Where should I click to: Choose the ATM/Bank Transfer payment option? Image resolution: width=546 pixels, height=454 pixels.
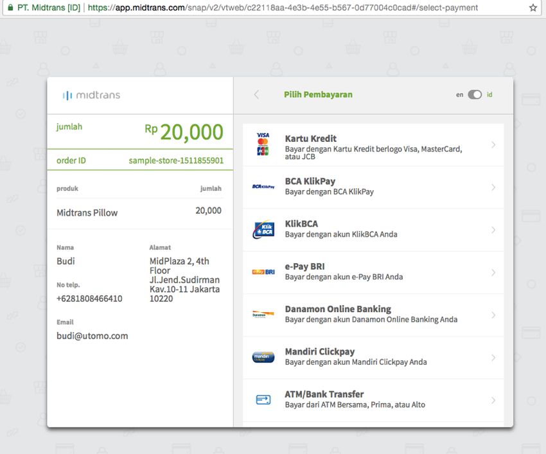coord(373,401)
